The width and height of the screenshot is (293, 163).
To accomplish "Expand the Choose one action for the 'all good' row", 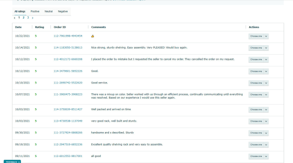I will point(259,156).
